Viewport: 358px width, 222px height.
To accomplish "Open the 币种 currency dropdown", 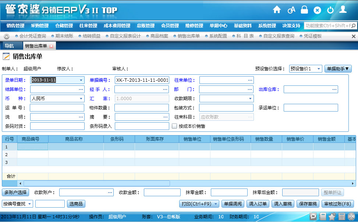I will point(81,99).
